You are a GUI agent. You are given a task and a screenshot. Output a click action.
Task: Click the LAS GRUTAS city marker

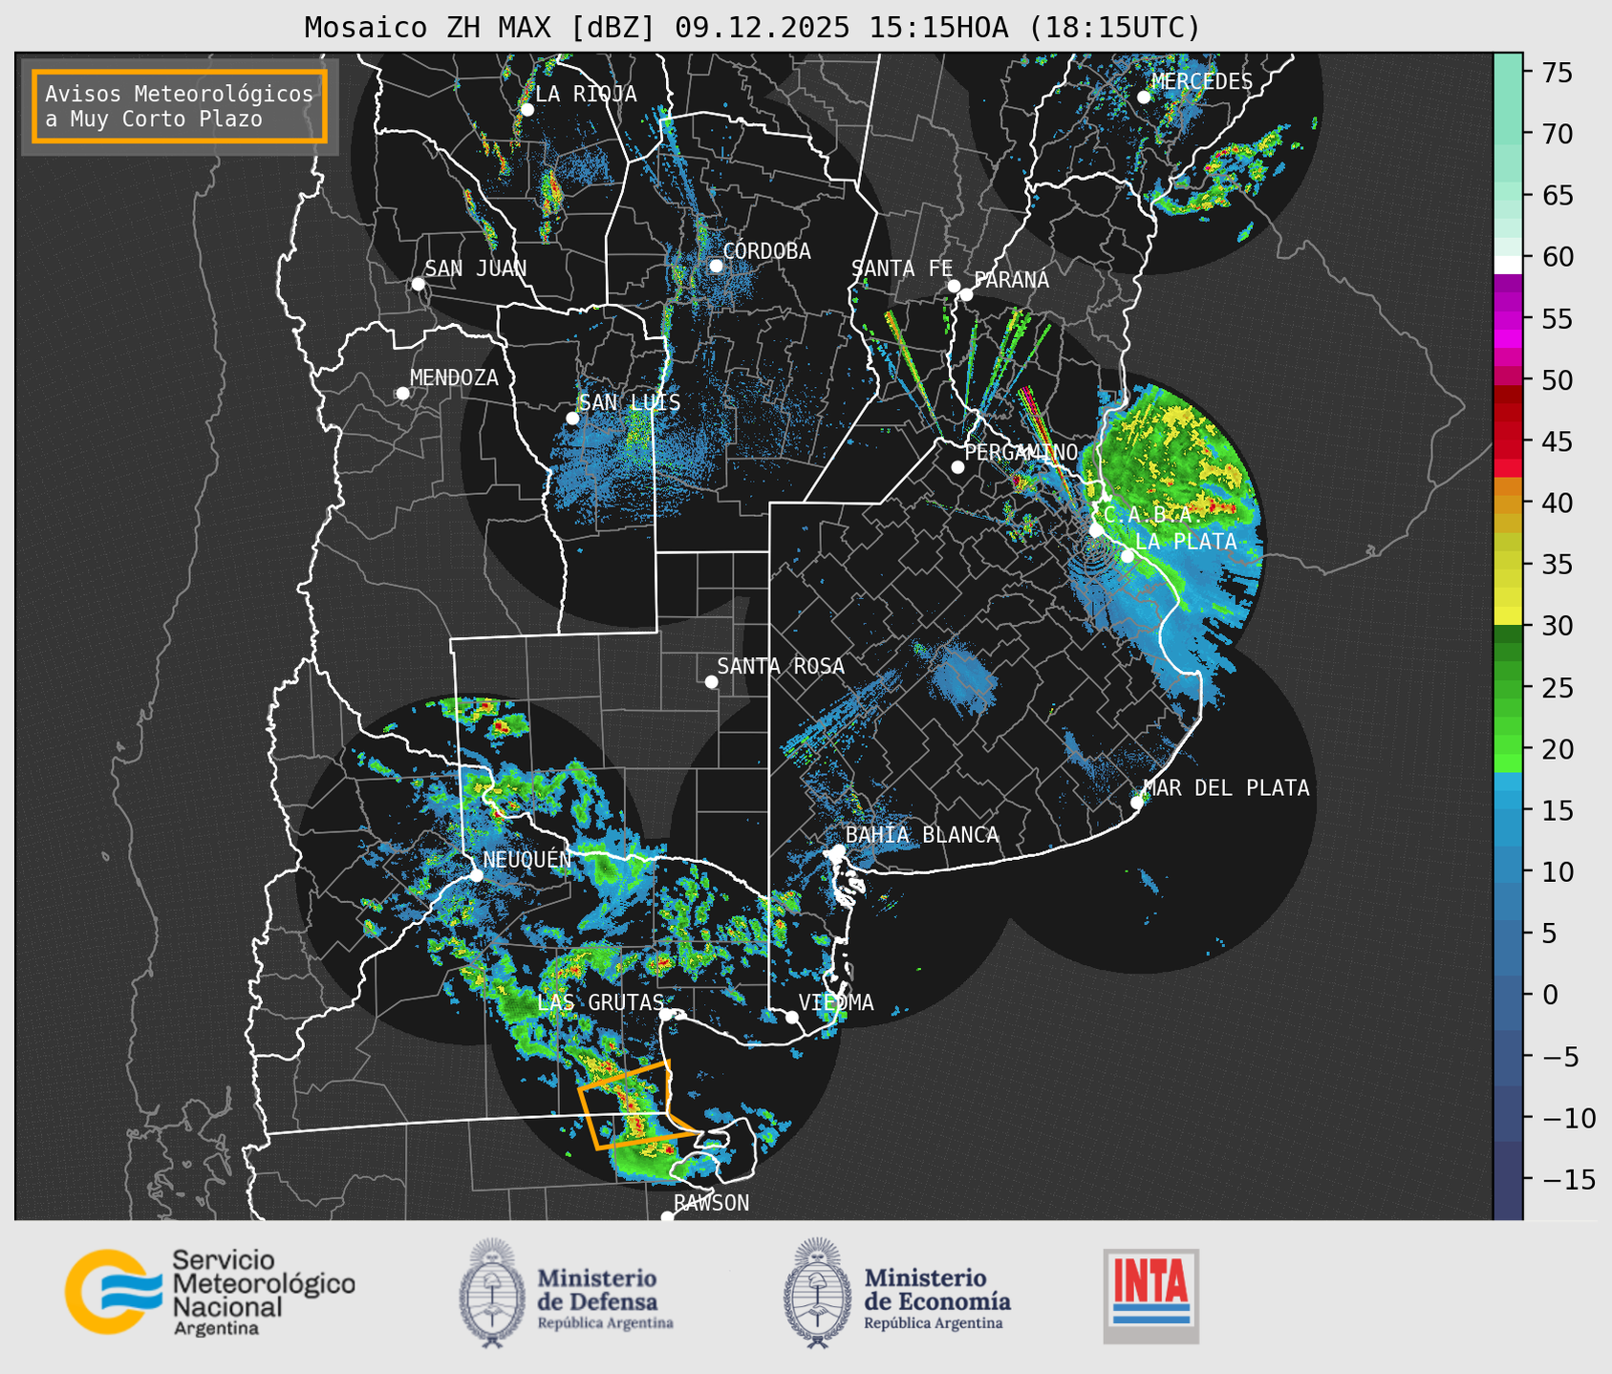coord(666,1014)
